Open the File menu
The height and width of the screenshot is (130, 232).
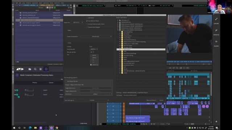coord(14,3)
